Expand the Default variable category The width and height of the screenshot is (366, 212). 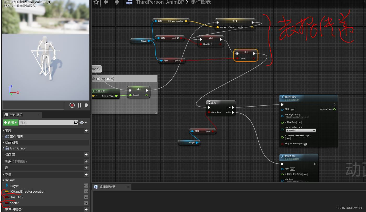(3, 180)
